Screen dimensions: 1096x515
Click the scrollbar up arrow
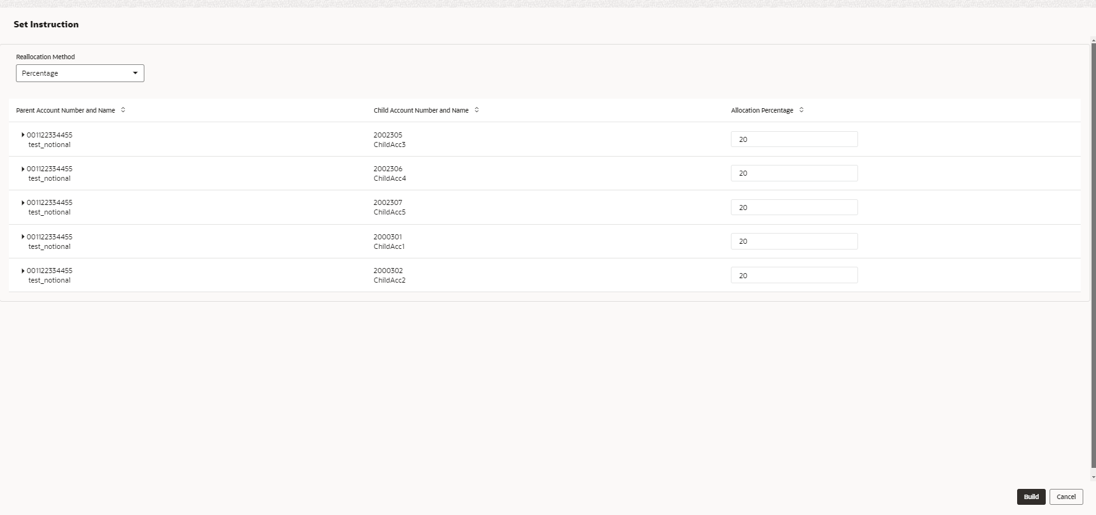click(1093, 41)
